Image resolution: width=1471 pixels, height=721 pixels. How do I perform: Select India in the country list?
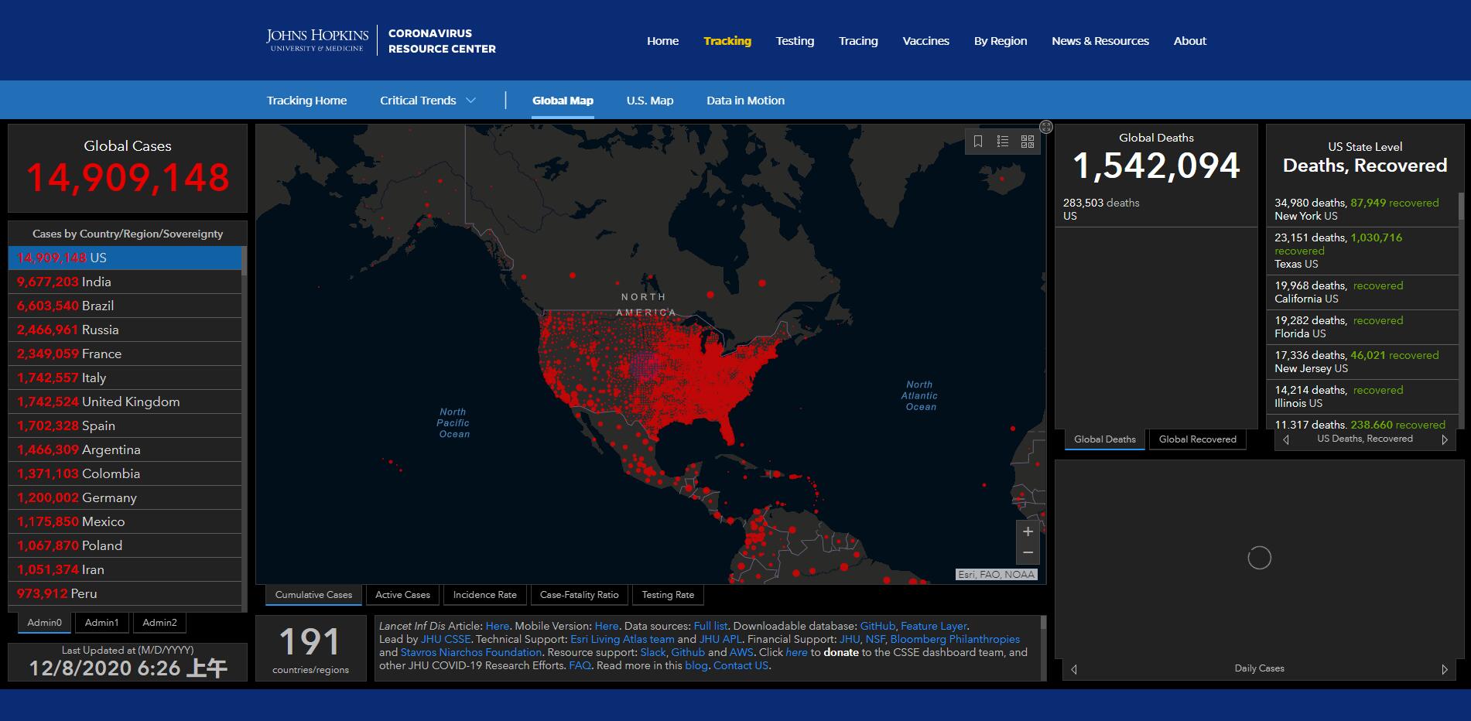[125, 282]
